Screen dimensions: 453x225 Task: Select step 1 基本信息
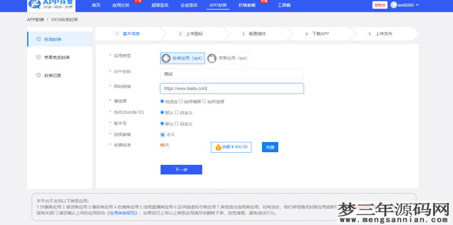click(127, 34)
